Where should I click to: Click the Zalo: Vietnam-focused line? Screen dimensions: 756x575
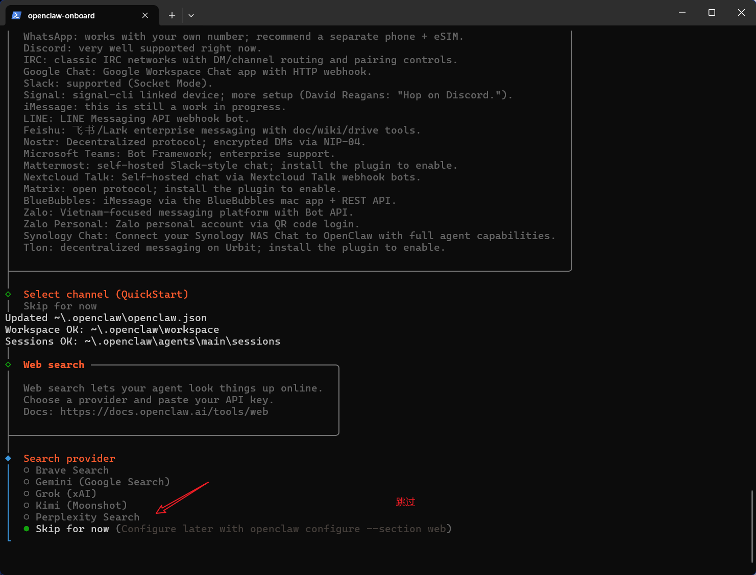188,212
